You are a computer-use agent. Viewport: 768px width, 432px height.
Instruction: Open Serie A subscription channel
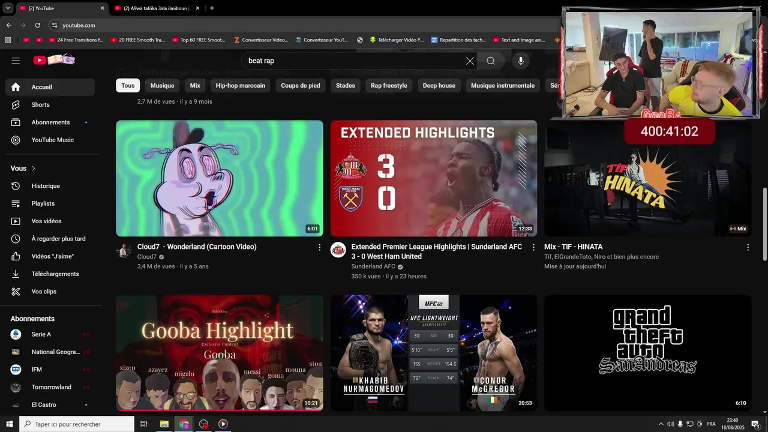(x=50, y=334)
